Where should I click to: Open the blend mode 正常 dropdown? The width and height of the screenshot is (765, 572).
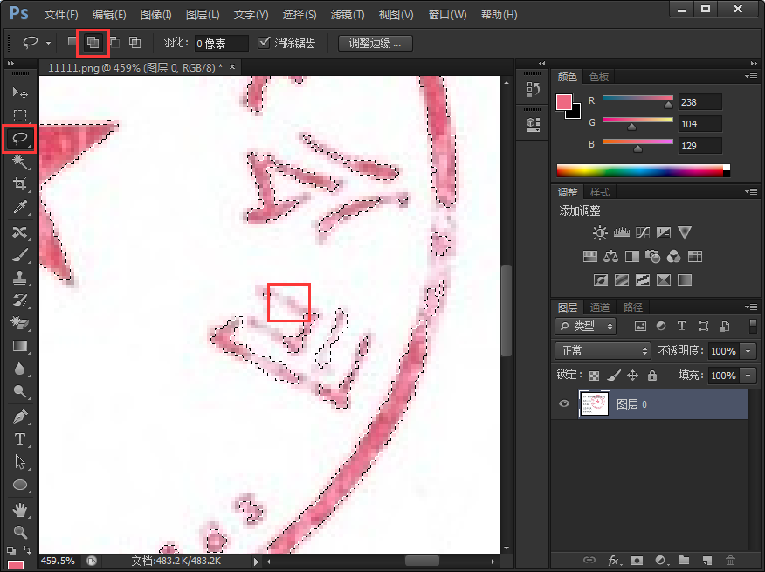pos(603,350)
